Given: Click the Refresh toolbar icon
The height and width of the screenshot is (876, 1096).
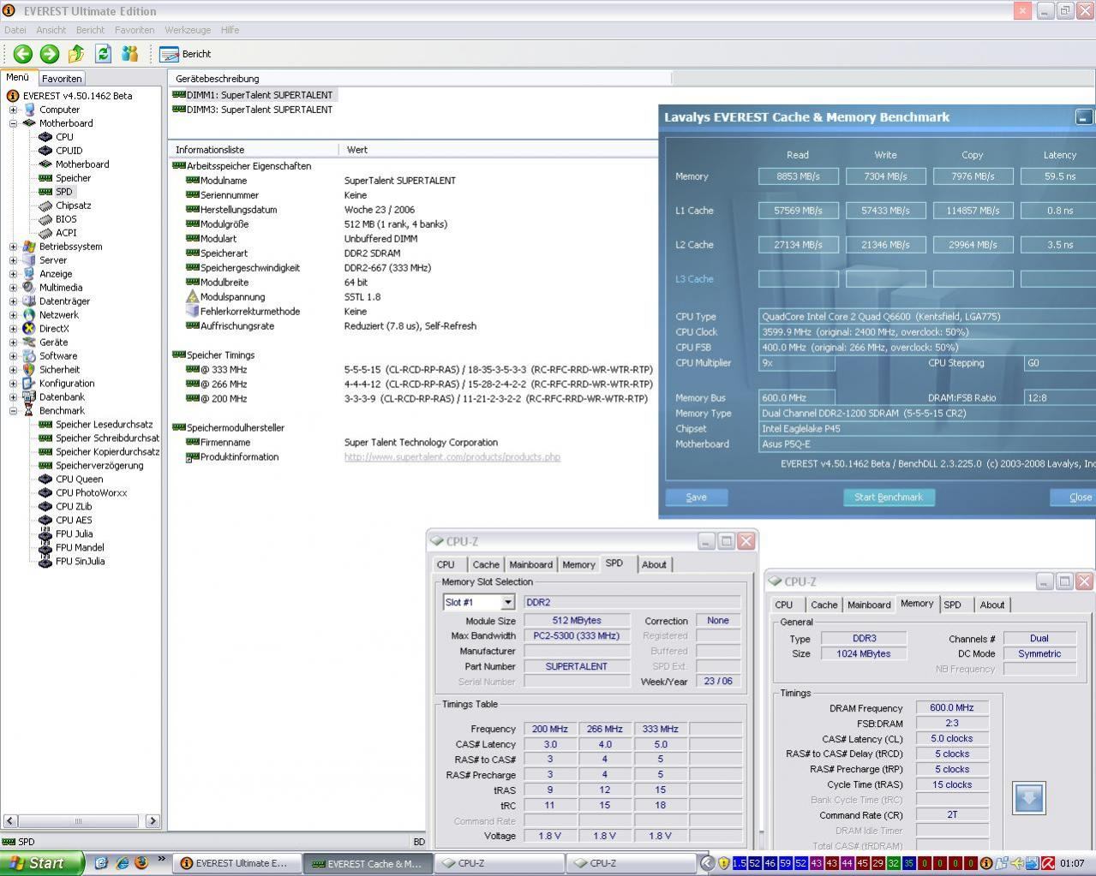Looking at the screenshot, I should [x=103, y=54].
